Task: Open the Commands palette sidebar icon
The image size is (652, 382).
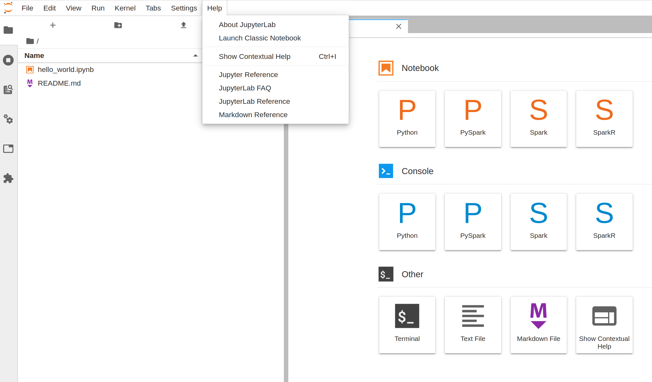Action: pos(8,89)
